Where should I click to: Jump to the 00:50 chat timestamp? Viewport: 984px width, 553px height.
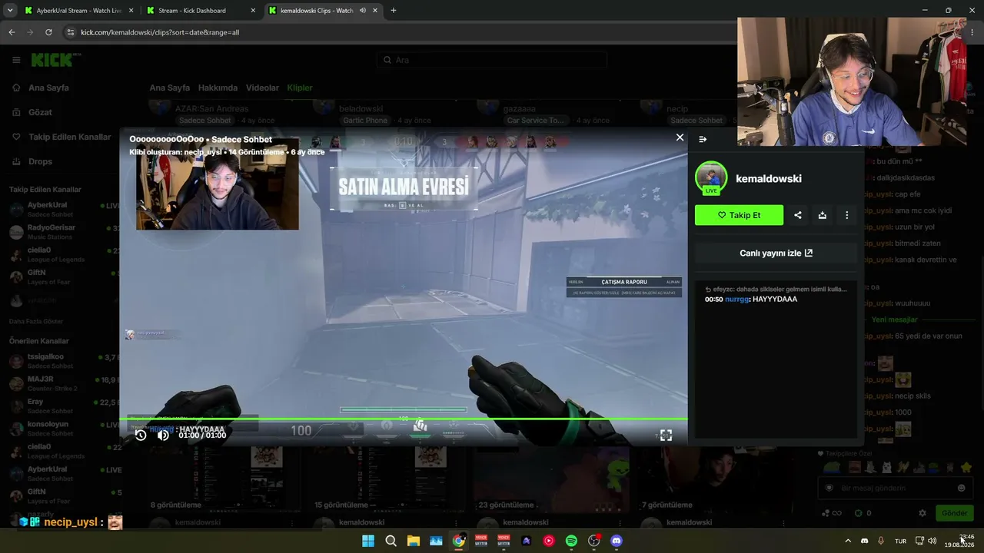[x=713, y=299]
